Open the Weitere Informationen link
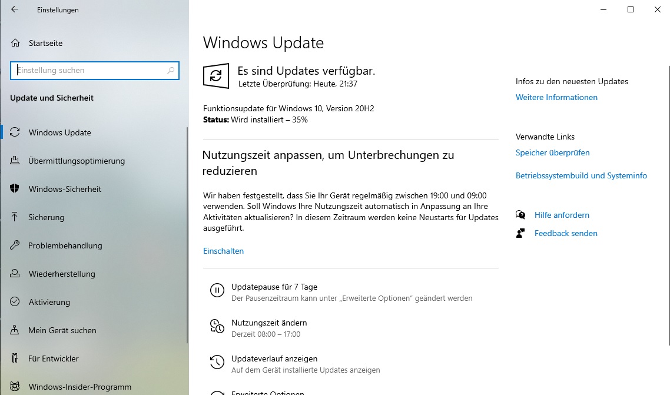Viewport: 670px width, 395px height. coord(556,97)
